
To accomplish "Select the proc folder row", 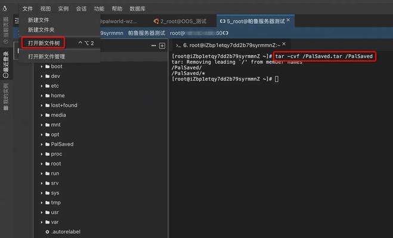I will 101,154.
